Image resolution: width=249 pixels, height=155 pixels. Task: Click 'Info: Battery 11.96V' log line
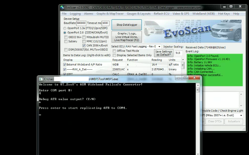(199, 62)
